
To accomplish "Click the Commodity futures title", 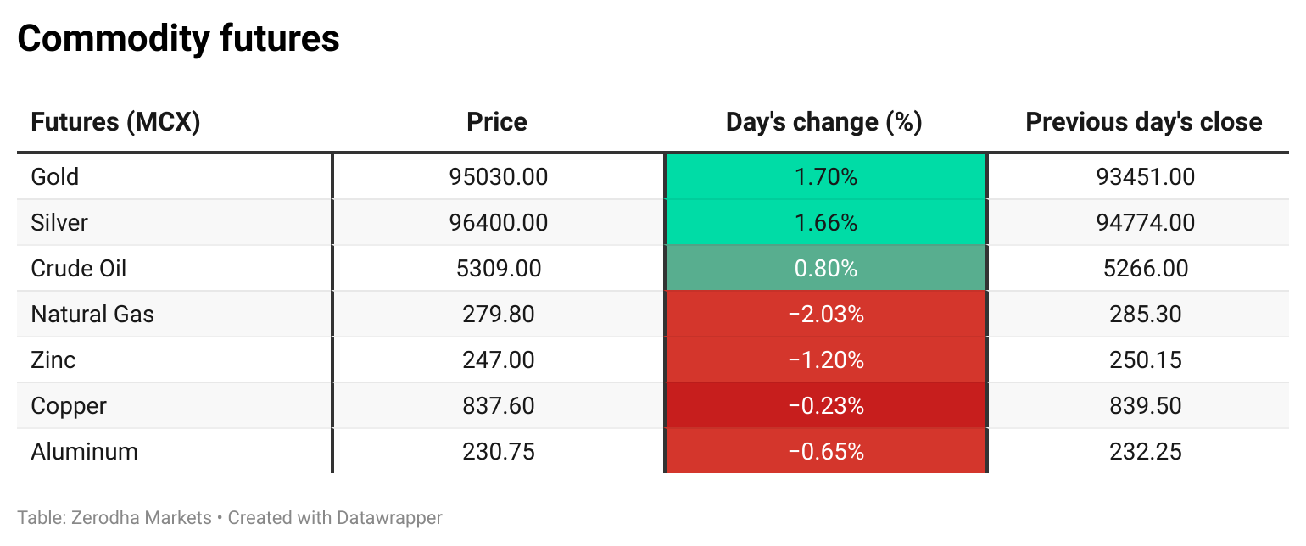I will [178, 38].
